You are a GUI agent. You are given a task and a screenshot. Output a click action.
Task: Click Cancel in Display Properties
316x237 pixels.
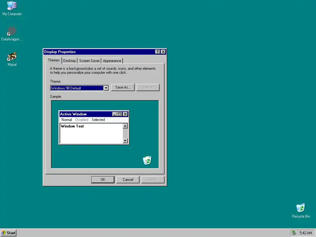pyautogui.click(x=128, y=180)
